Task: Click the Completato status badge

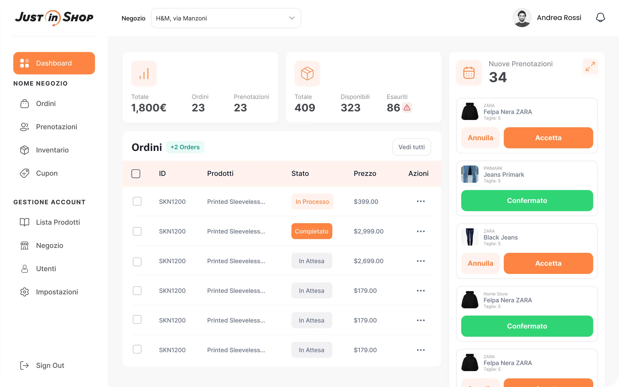Action: click(x=312, y=231)
